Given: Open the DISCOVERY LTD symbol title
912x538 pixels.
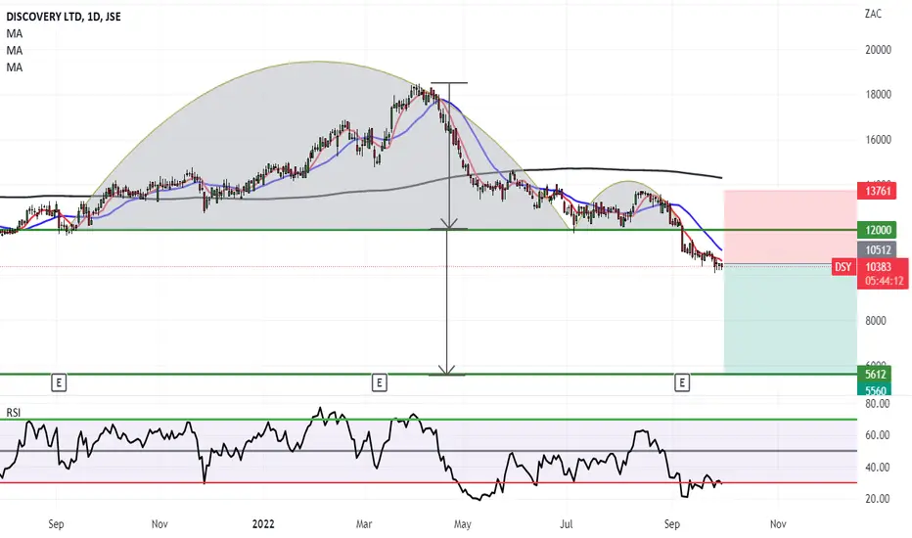Looking at the screenshot, I should [x=64, y=17].
